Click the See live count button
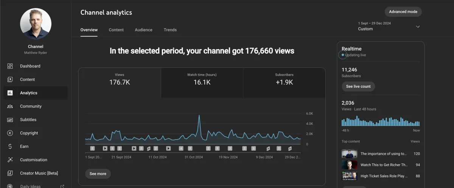The width and height of the screenshot is (454, 188). [358, 87]
